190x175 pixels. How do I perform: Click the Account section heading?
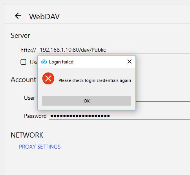pos(24,80)
